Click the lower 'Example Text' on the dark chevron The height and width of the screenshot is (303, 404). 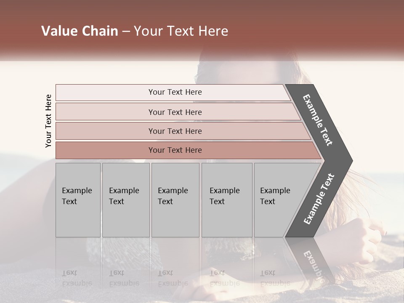[x=319, y=199]
